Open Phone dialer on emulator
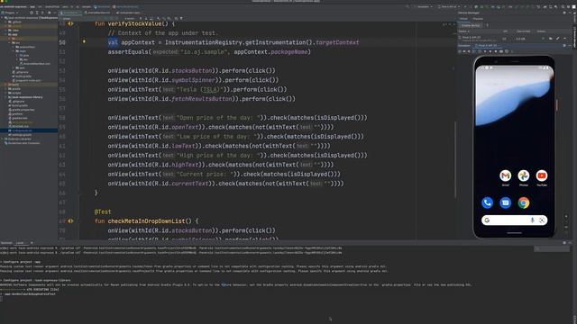 (487, 202)
